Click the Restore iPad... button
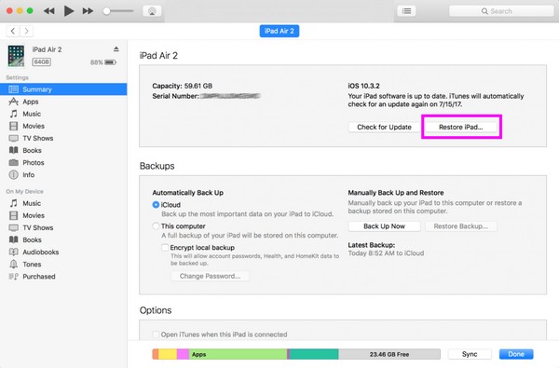 (x=460, y=127)
